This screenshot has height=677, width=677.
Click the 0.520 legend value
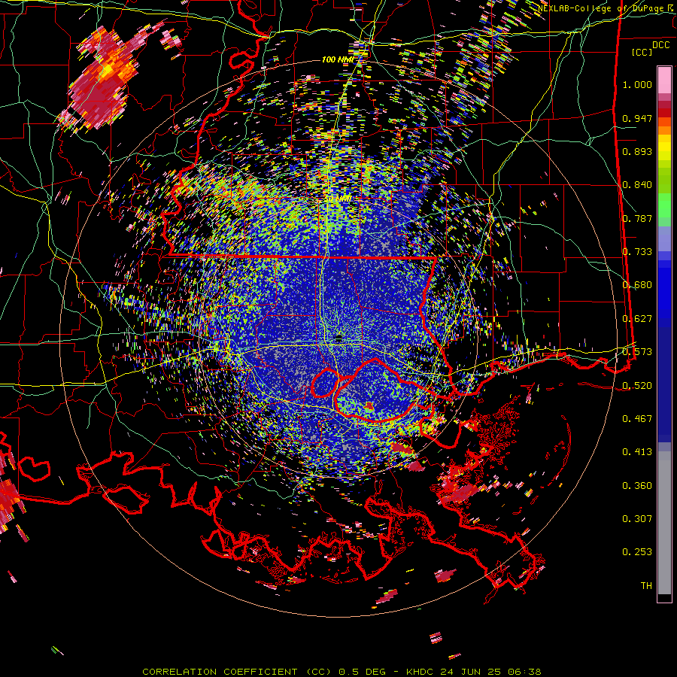coord(637,385)
